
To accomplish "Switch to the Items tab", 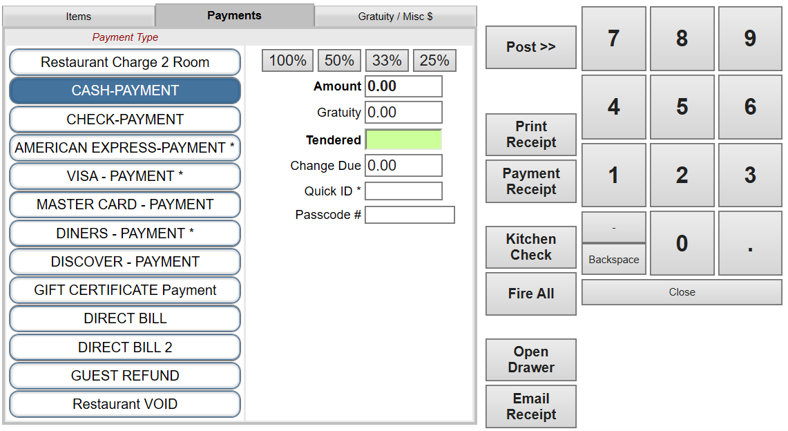I will coord(79,17).
